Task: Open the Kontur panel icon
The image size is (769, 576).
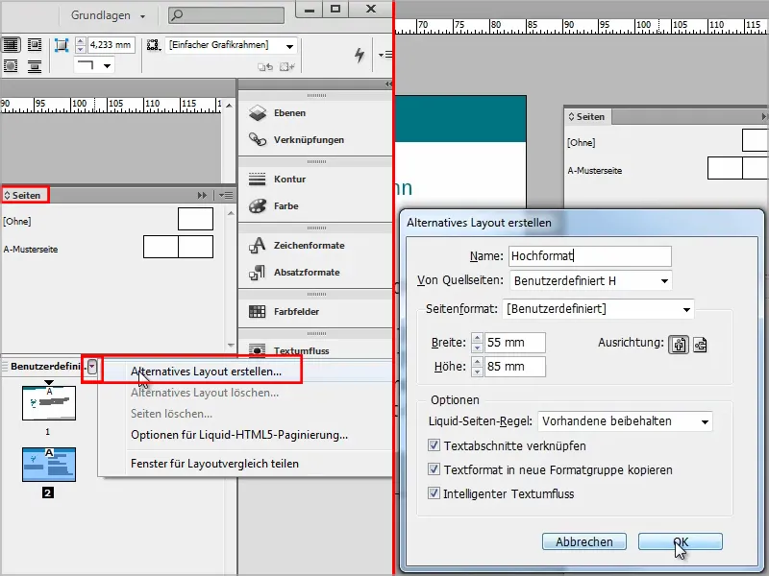Action: click(x=258, y=180)
